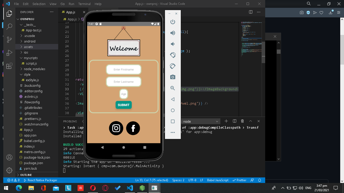Change language mode from Babel JavaScript
Screen dimensions: 344x193
pyautogui.click(x=218, y=180)
